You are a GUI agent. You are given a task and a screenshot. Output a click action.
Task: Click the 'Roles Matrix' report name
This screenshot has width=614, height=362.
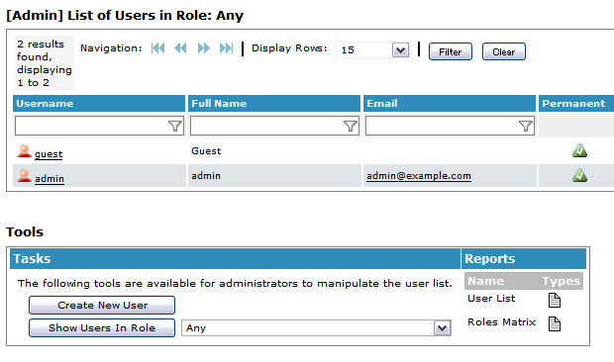pos(502,321)
